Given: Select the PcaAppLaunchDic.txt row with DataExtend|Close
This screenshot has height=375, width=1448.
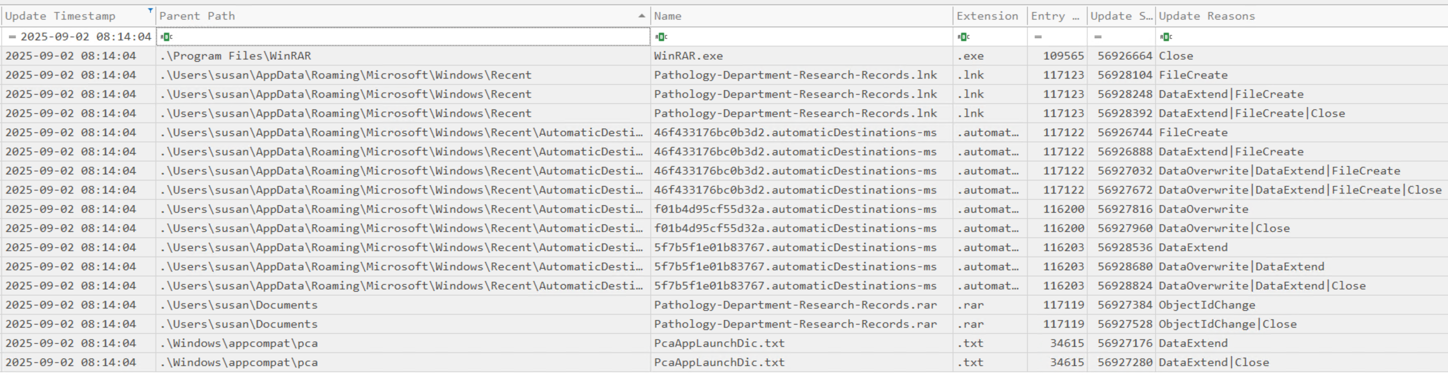Looking at the screenshot, I should tap(719, 363).
